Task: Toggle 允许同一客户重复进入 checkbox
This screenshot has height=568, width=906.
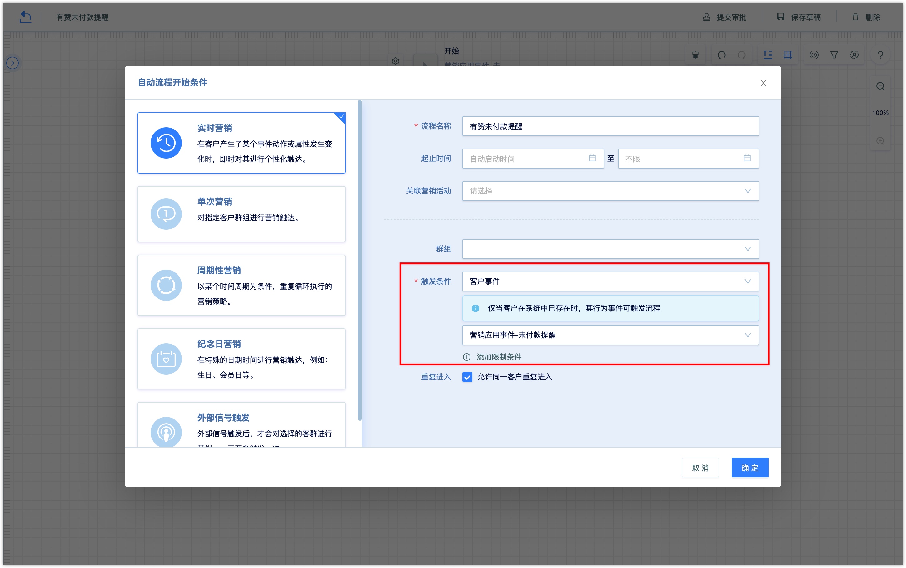Action: point(467,377)
